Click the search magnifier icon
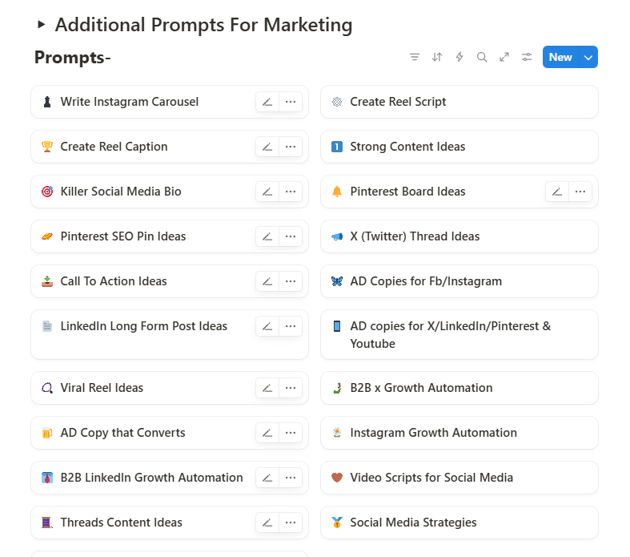The height and width of the screenshot is (557, 630). pos(482,57)
